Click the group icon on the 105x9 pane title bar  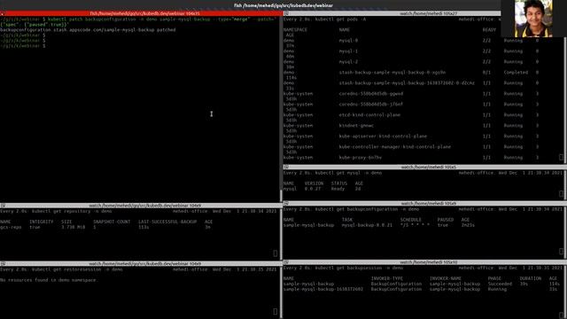286,203
